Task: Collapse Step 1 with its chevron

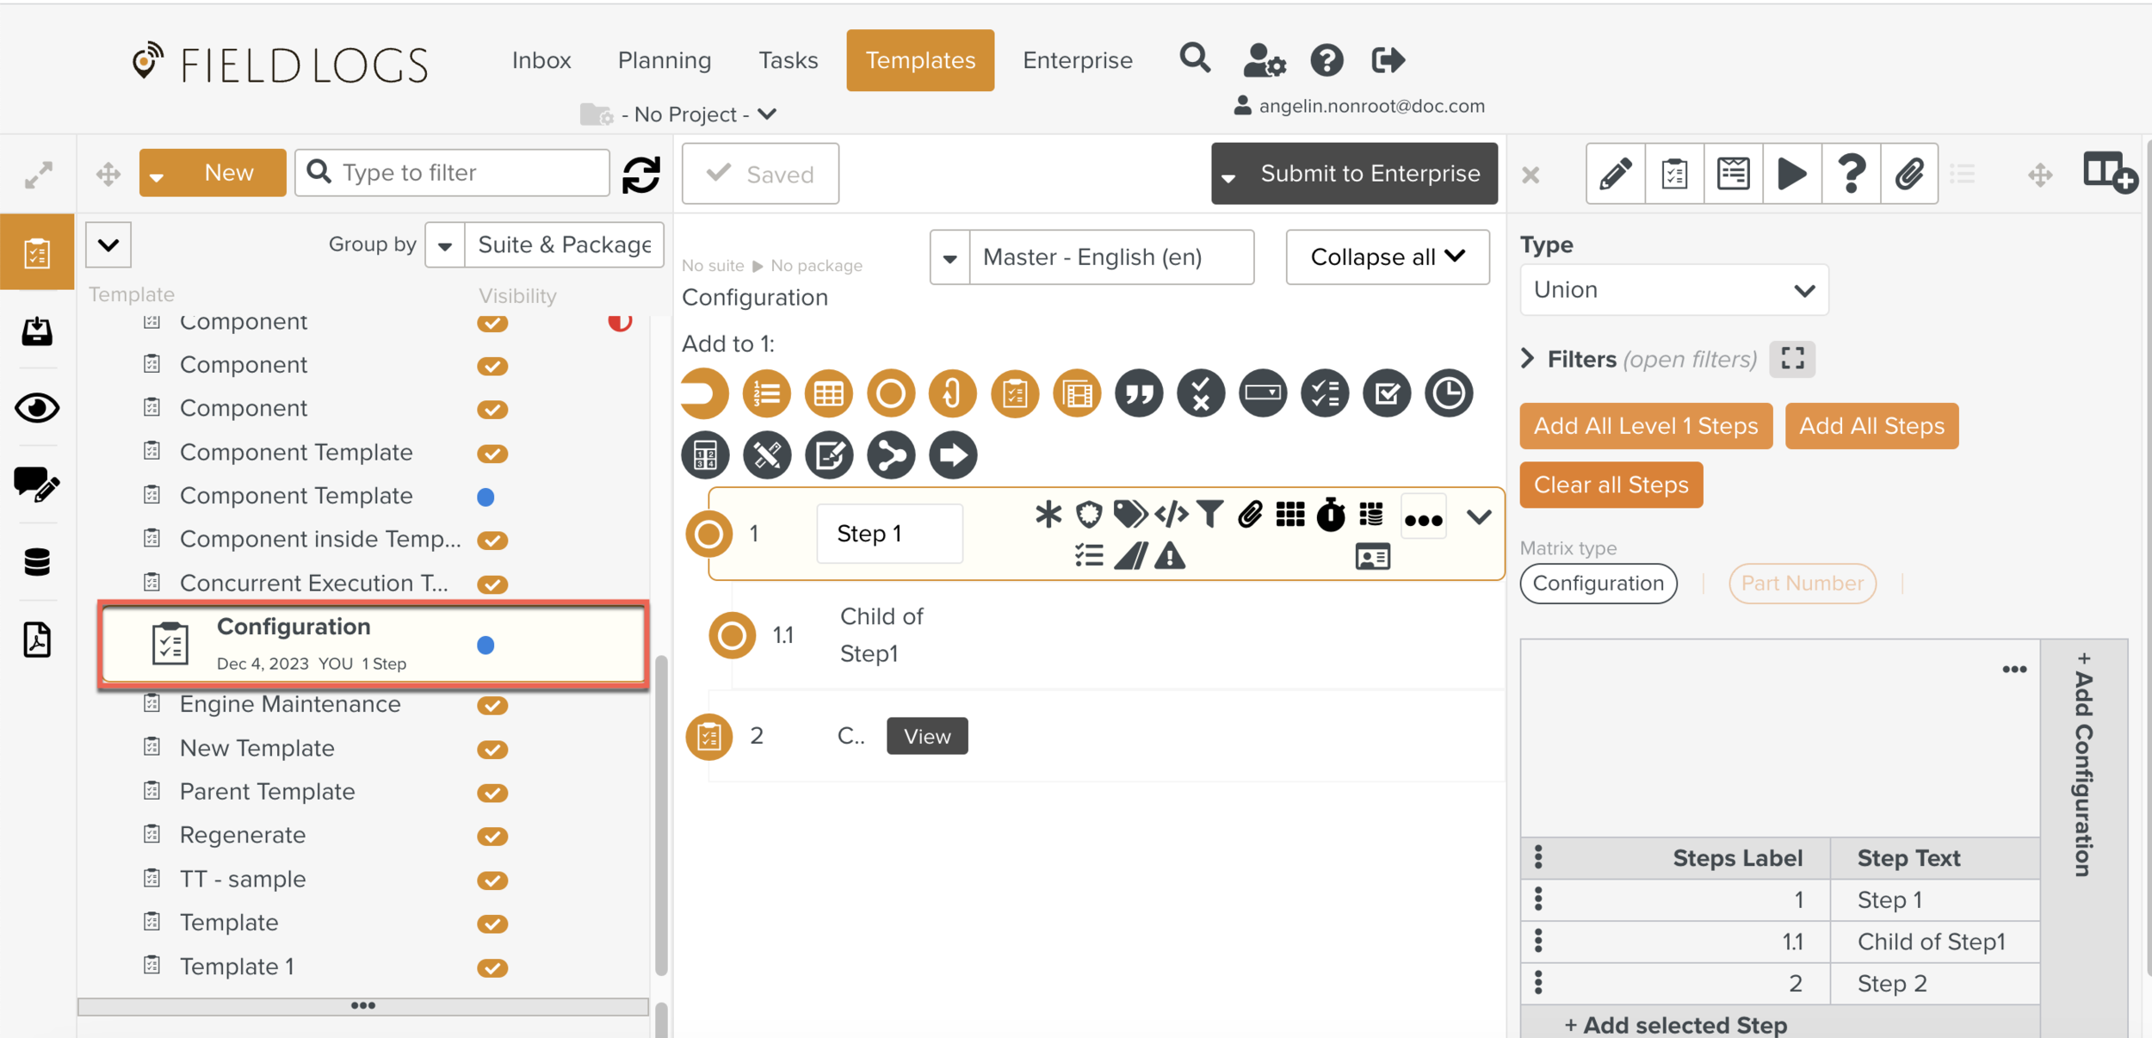Action: [x=1479, y=517]
